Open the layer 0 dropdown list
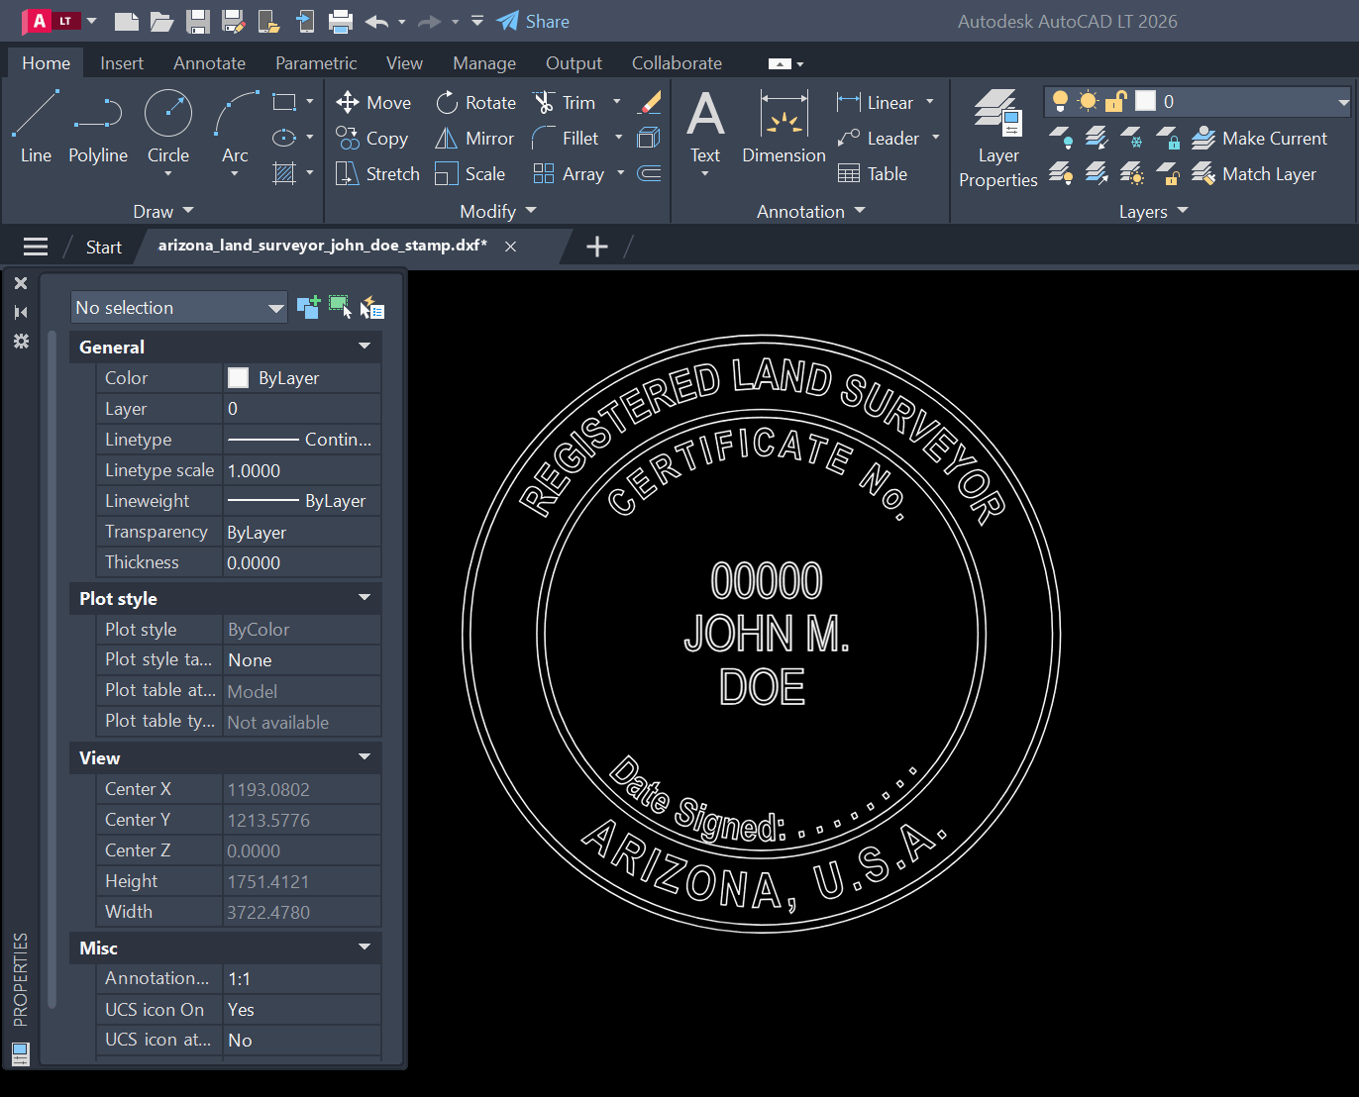The width and height of the screenshot is (1359, 1097). [x=1343, y=102]
